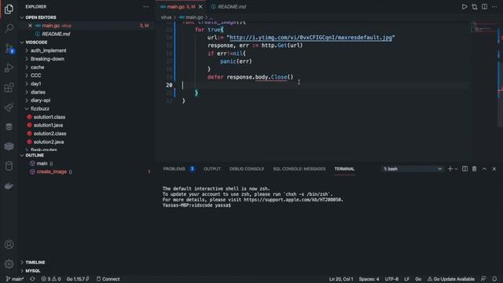Expand the CCC folder

point(35,75)
